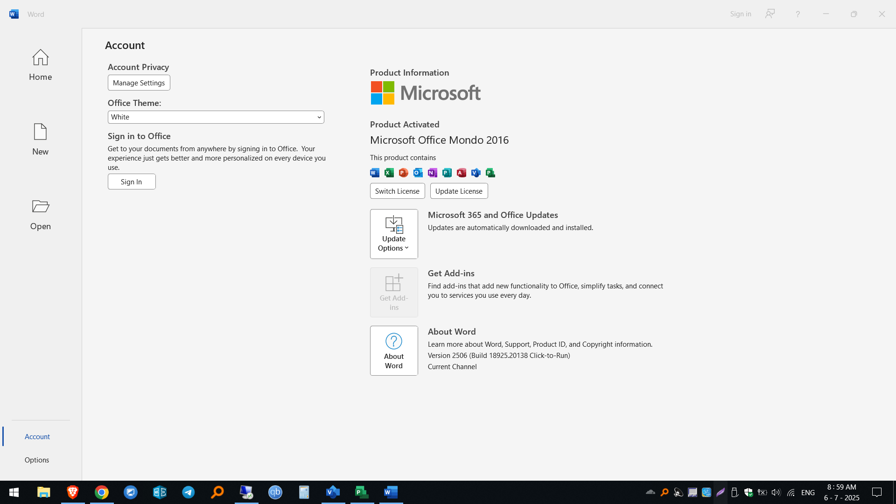The image size is (896, 504).
Task: Click the Visio product icon
Action: click(476, 173)
